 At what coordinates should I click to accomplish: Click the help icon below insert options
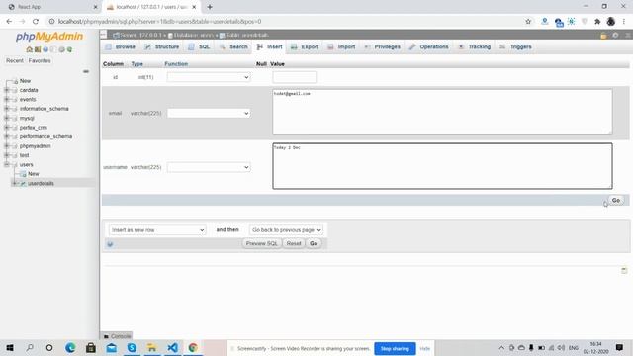tap(110, 244)
